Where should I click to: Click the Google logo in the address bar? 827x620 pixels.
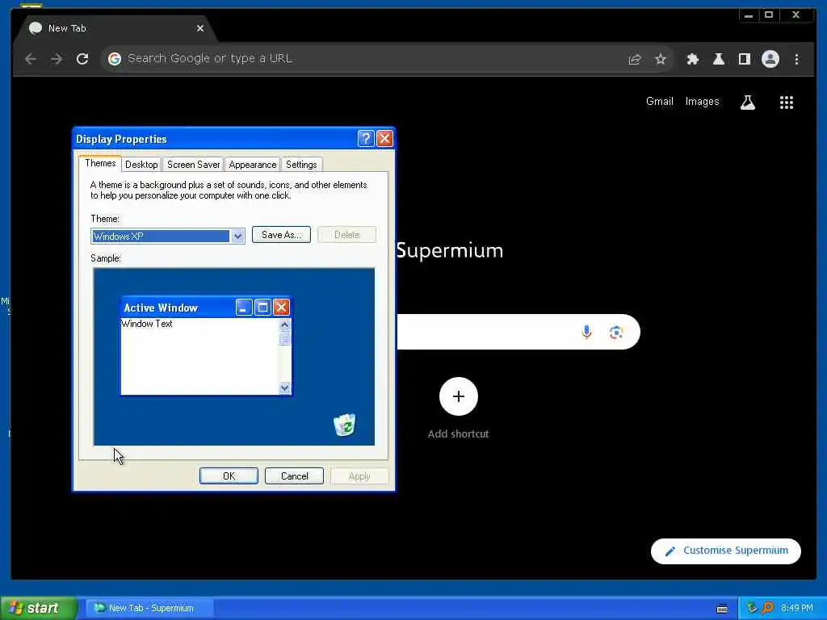pos(115,58)
